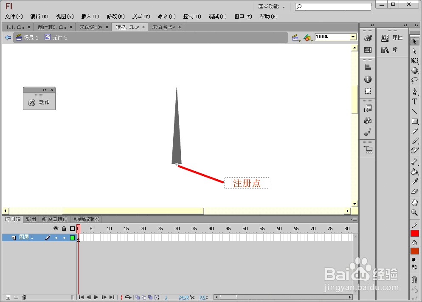Open the 控制 menu
Viewport: 422px width, 302px height.
[x=191, y=17]
